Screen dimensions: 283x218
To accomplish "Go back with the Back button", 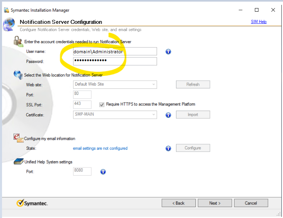I will click(179, 203).
